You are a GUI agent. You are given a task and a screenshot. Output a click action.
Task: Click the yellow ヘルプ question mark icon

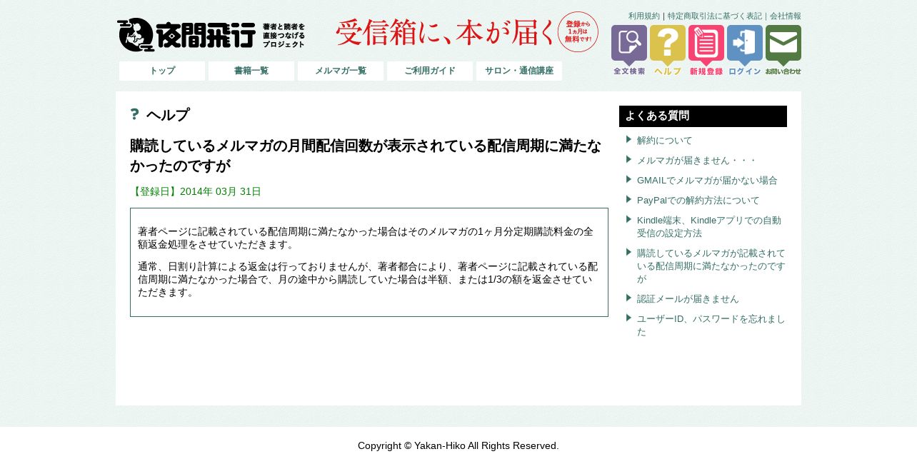point(668,50)
